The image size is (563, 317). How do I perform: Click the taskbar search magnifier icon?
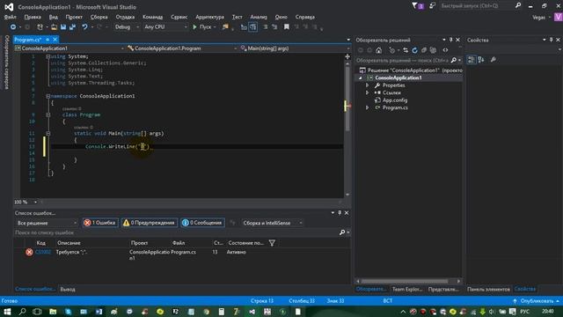tap(22, 312)
